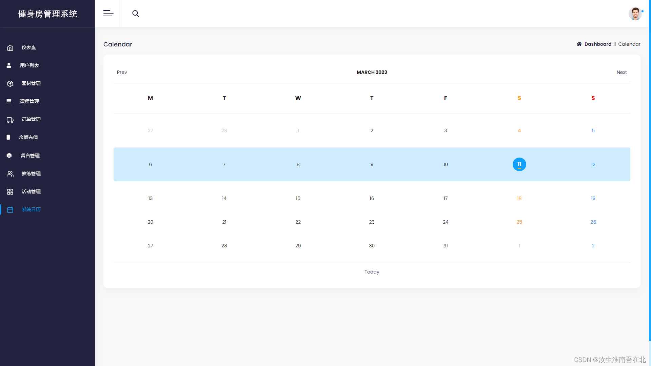651x366 pixels.
Task: Select the highlighted date 11
Action: pos(519,164)
